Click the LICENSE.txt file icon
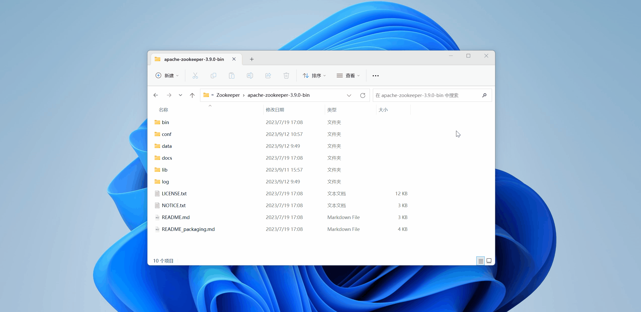 (157, 194)
